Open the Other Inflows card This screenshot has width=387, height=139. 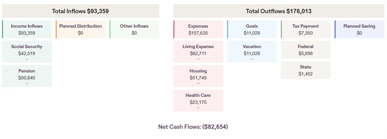(x=134, y=29)
